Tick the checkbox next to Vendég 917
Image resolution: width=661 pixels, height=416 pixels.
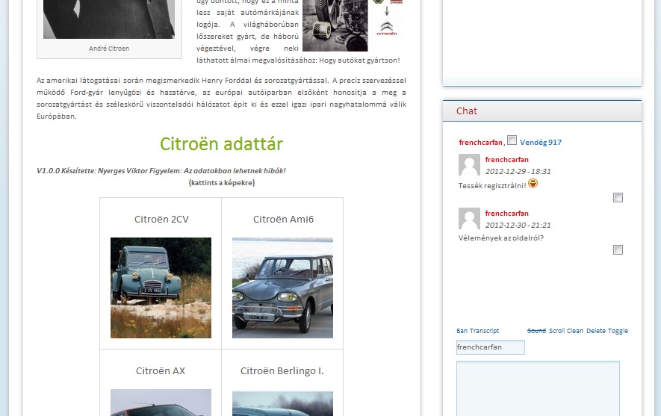pyautogui.click(x=512, y=140)
